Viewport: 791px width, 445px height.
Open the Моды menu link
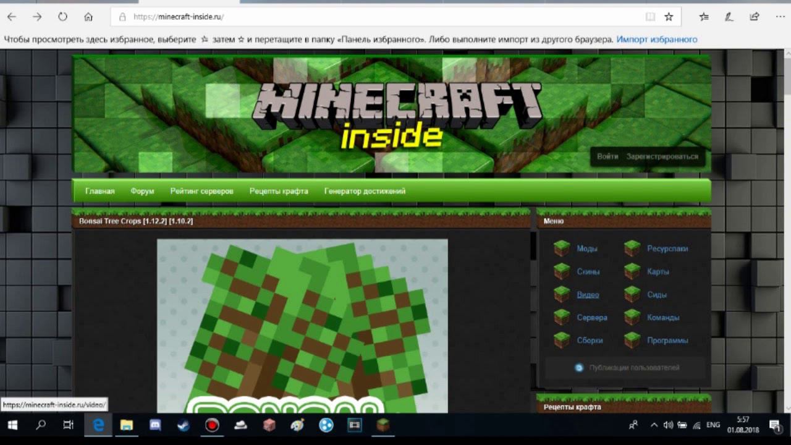click(587, 248)
